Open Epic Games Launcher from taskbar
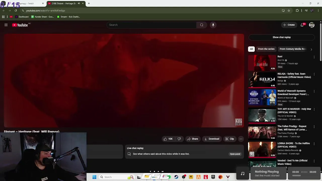 (x=213, y=177)
